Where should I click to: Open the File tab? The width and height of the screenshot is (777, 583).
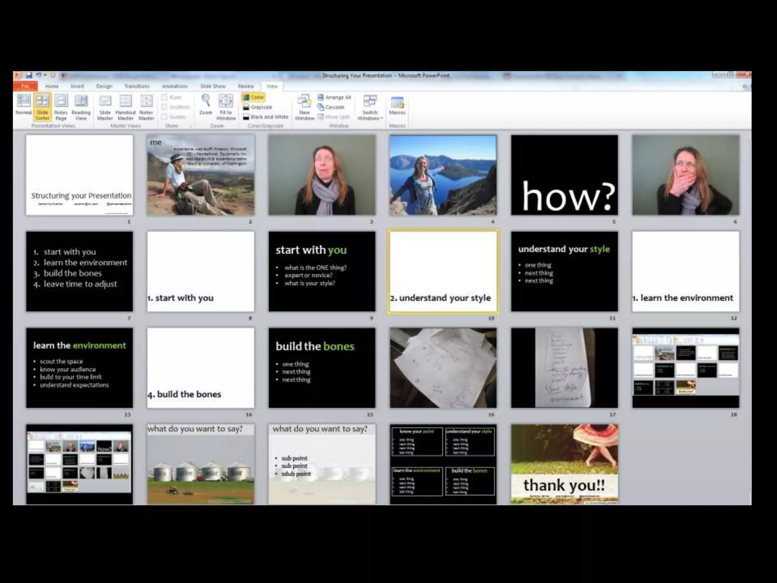click(x=25, y=86)
